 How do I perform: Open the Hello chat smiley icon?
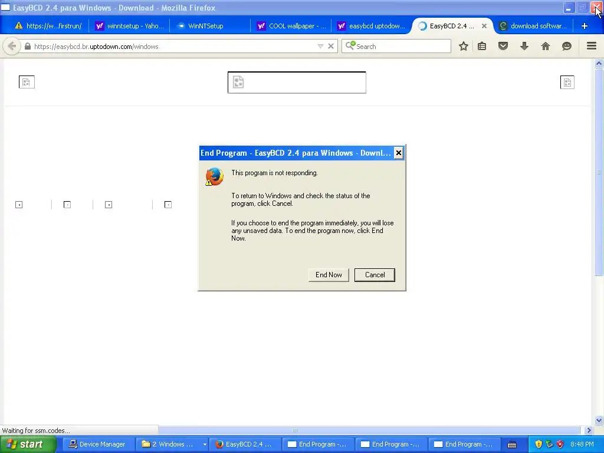click(567, 46)
